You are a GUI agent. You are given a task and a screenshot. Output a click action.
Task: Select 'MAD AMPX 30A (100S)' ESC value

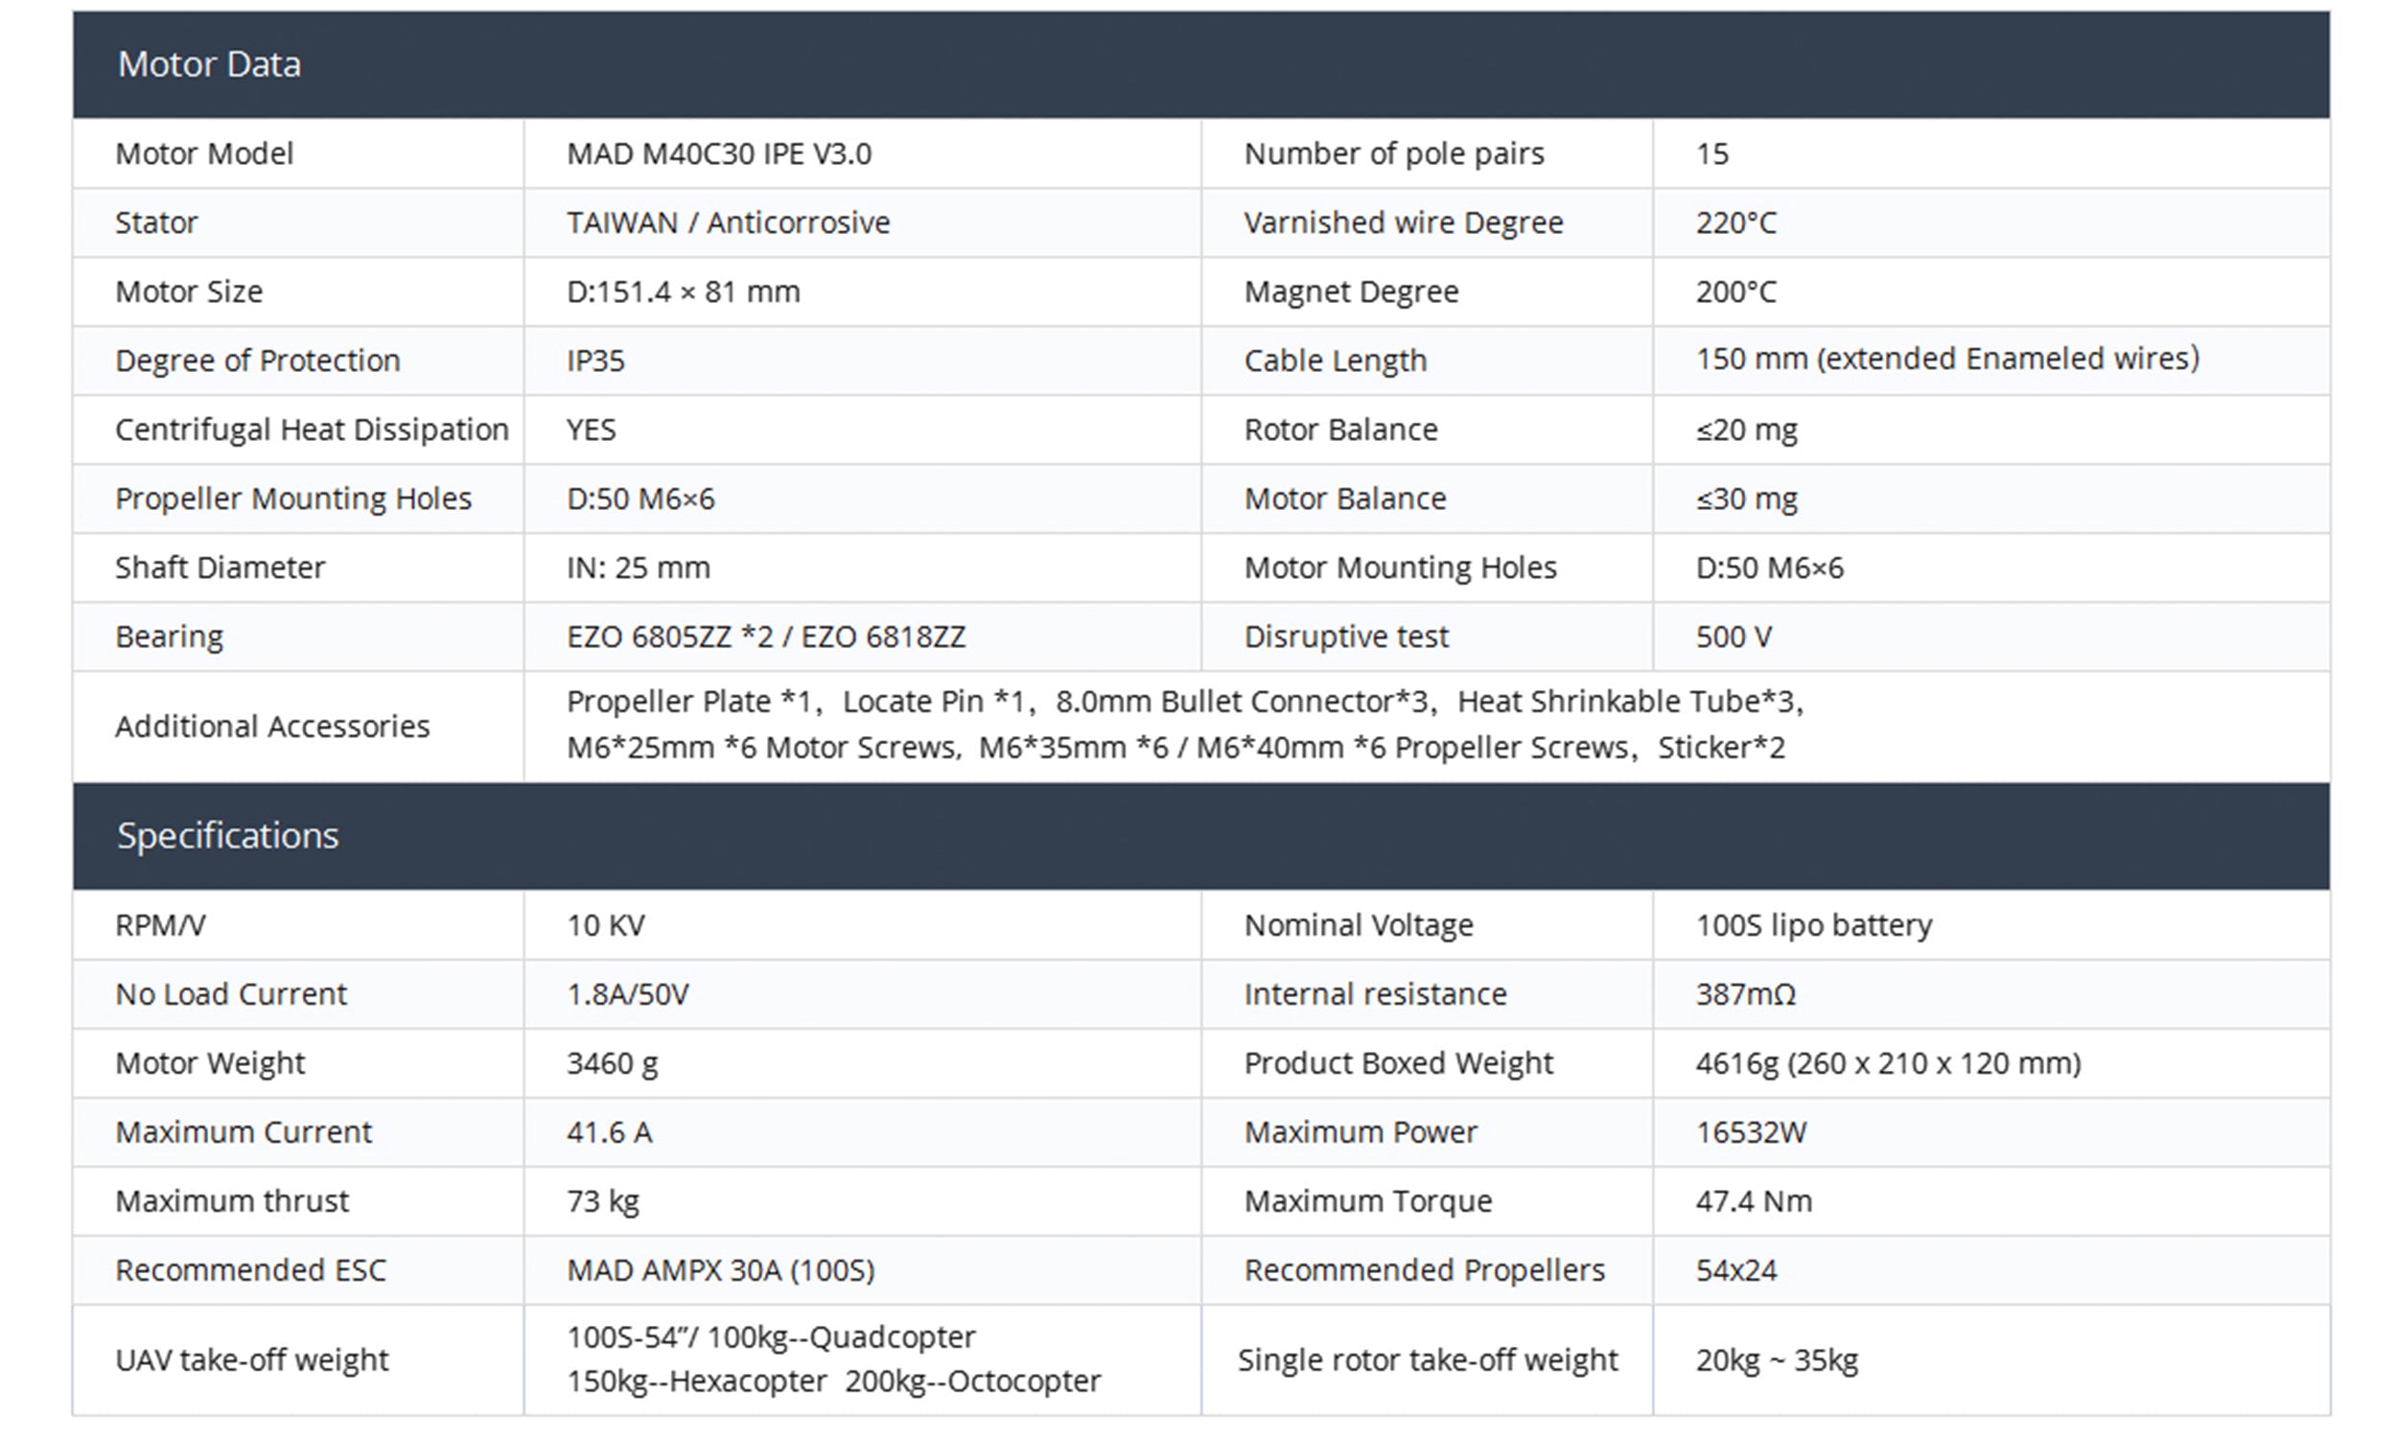[721, 1269]
